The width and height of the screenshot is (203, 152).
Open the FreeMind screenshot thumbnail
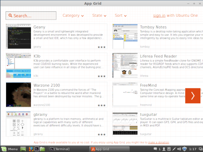(x=125, y=95)
